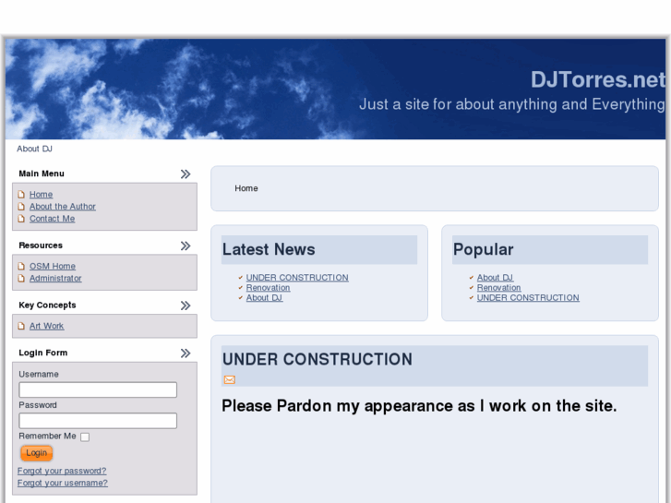Open About the Author page
Screen dimensions: 671x503
coord(63,207)
